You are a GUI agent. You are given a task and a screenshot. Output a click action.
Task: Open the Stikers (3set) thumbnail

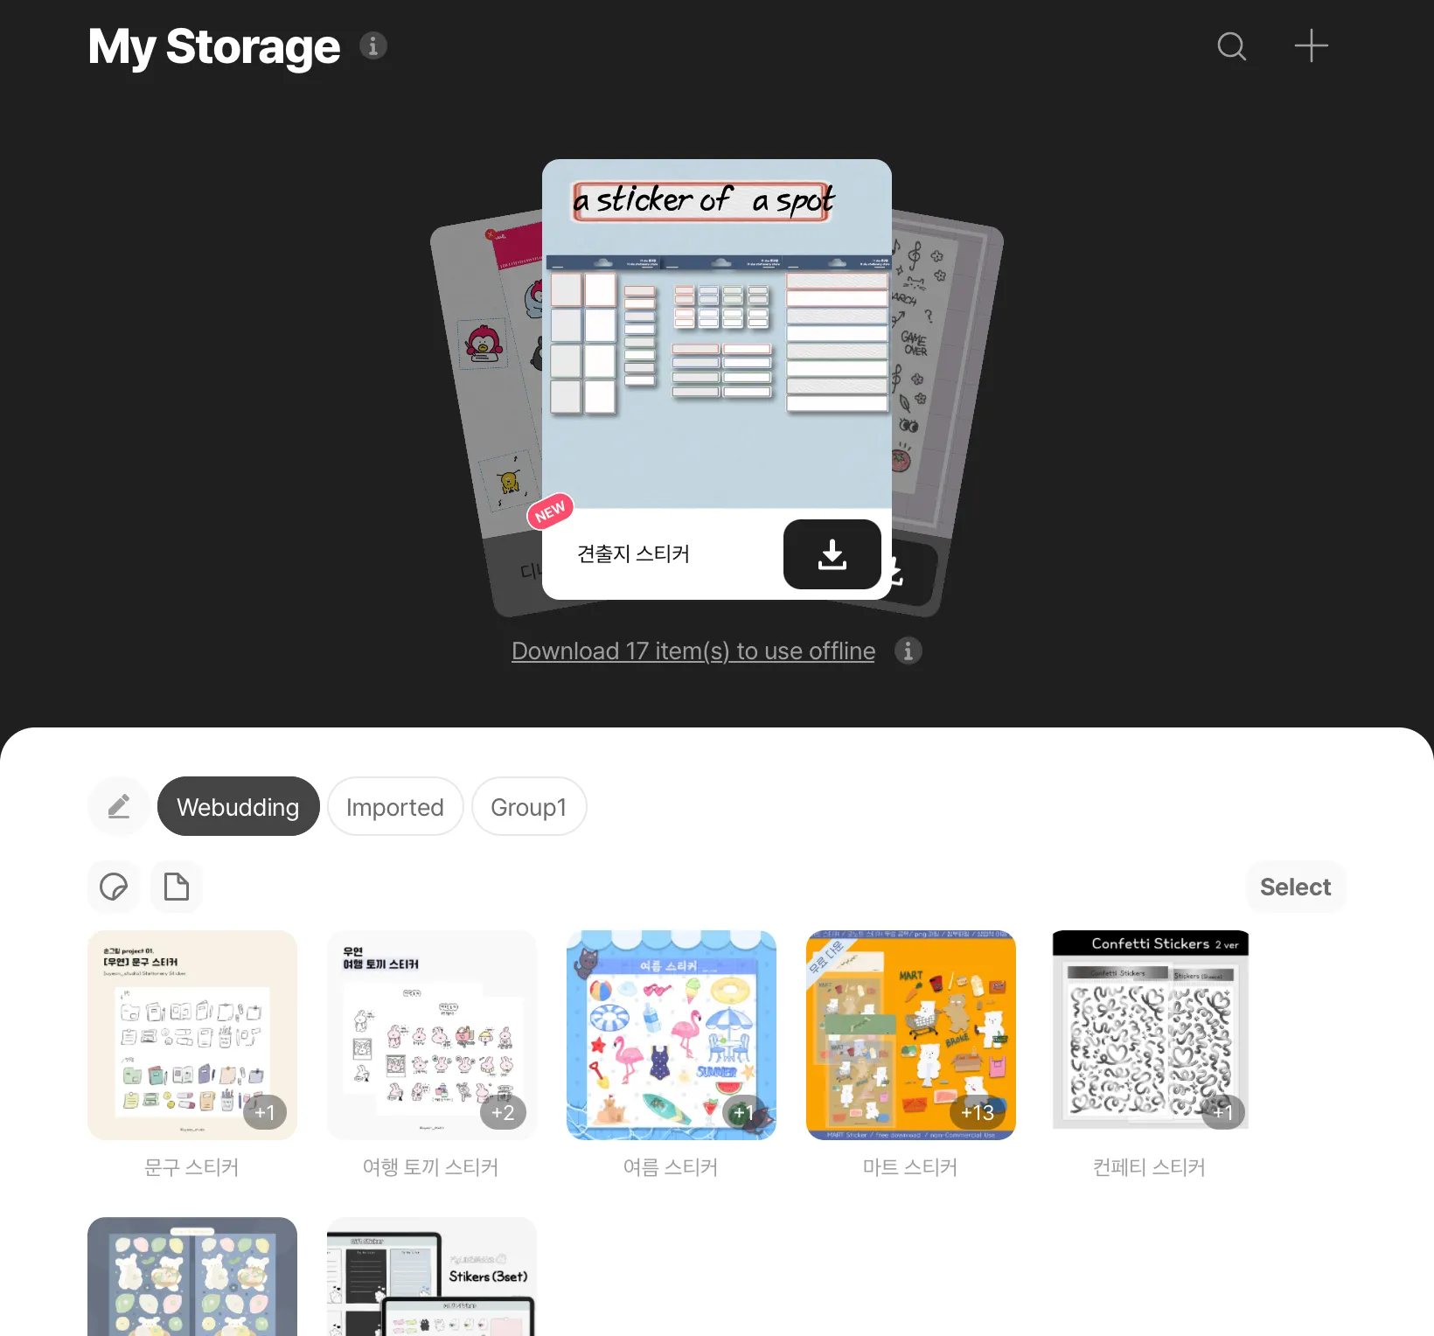pos(432,1277)
